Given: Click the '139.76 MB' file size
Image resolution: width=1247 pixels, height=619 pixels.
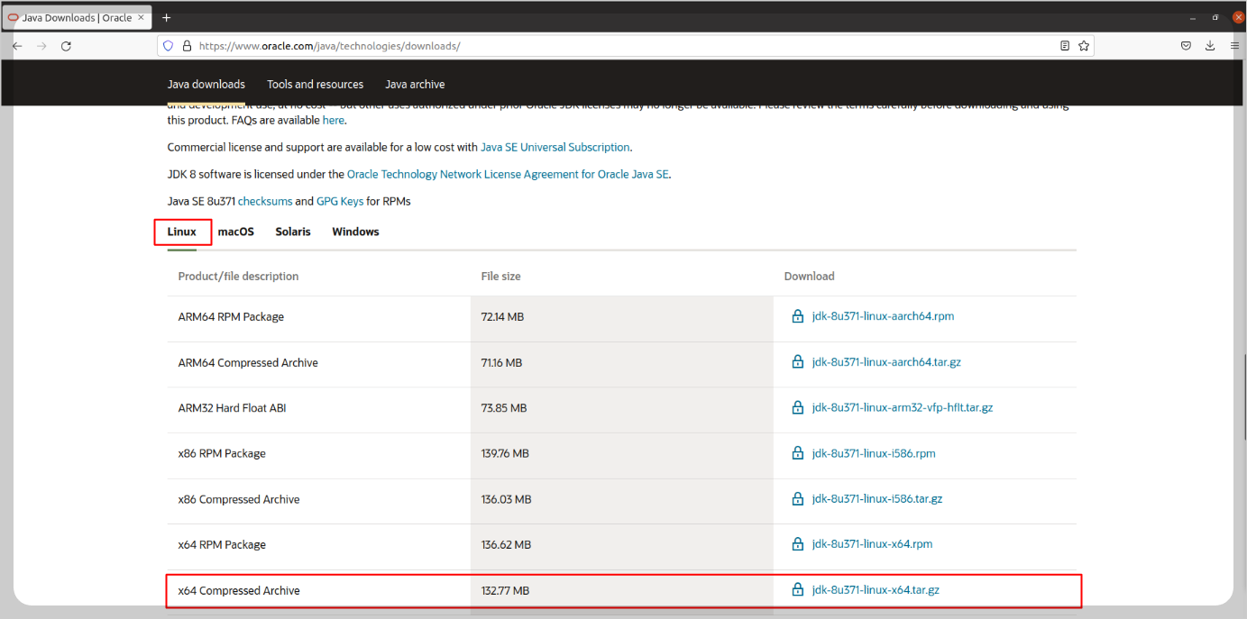Looking at the screenshot, I should point(506,454).
